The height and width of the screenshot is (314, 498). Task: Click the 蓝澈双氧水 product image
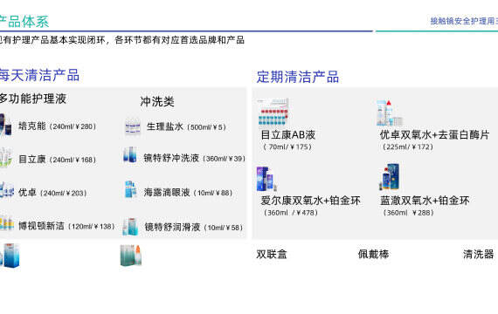point(389,177)
